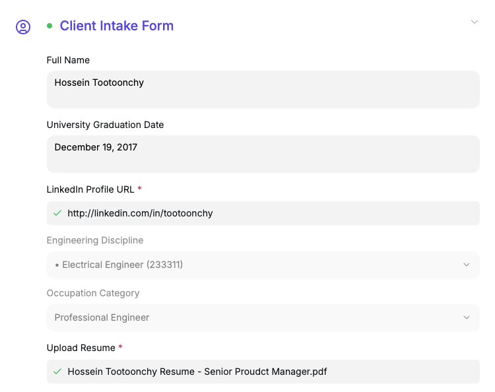Open the uploaded resume PDF file
This screenshot has height=392, width=495.
197,372
